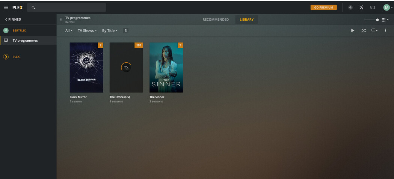Focus the search input field

tap(66, 8)
